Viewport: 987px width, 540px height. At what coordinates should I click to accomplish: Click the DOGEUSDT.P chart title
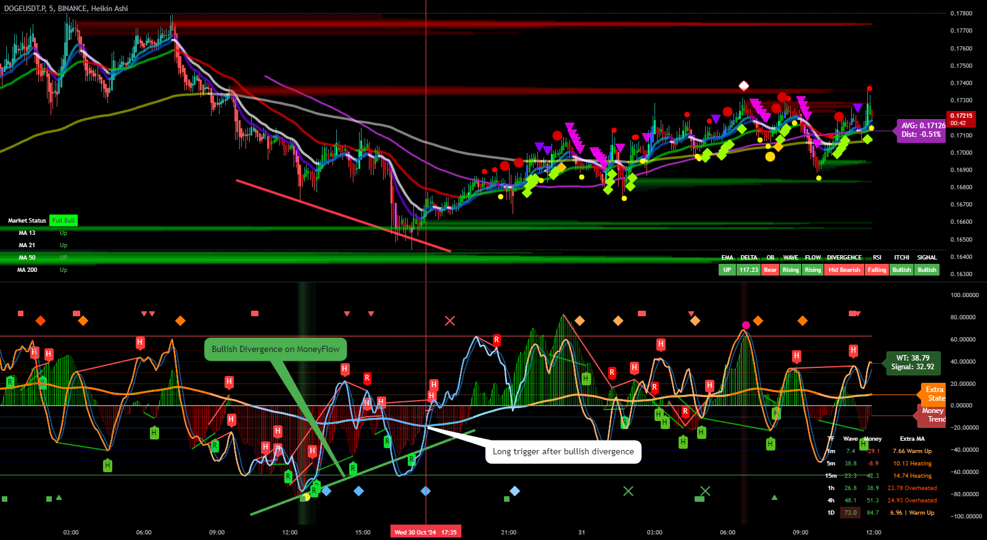66,8
